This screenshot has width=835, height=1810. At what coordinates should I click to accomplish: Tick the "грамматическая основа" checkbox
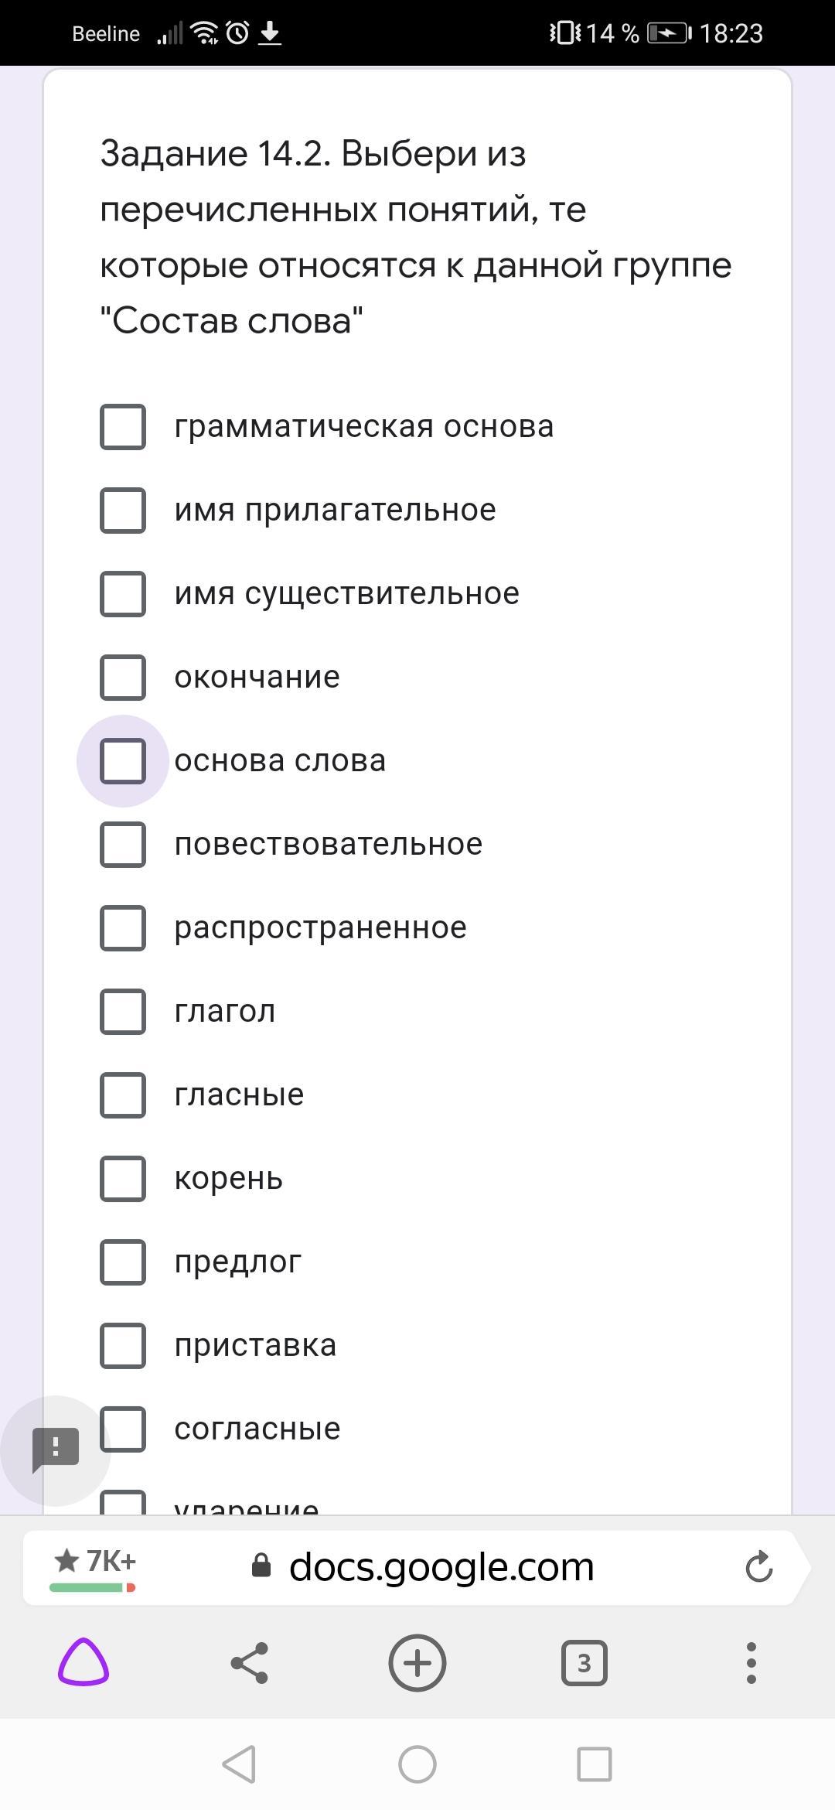pos(123,427)
